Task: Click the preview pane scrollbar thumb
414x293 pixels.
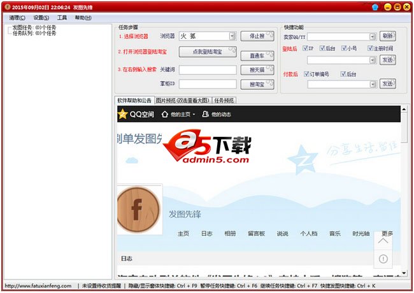Action: pos(404,127)
